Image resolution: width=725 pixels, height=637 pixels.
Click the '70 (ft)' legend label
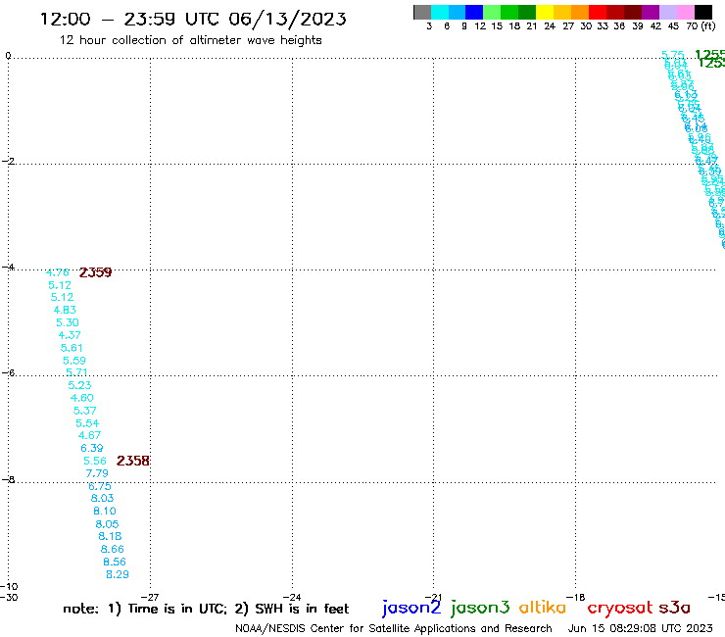701,26
